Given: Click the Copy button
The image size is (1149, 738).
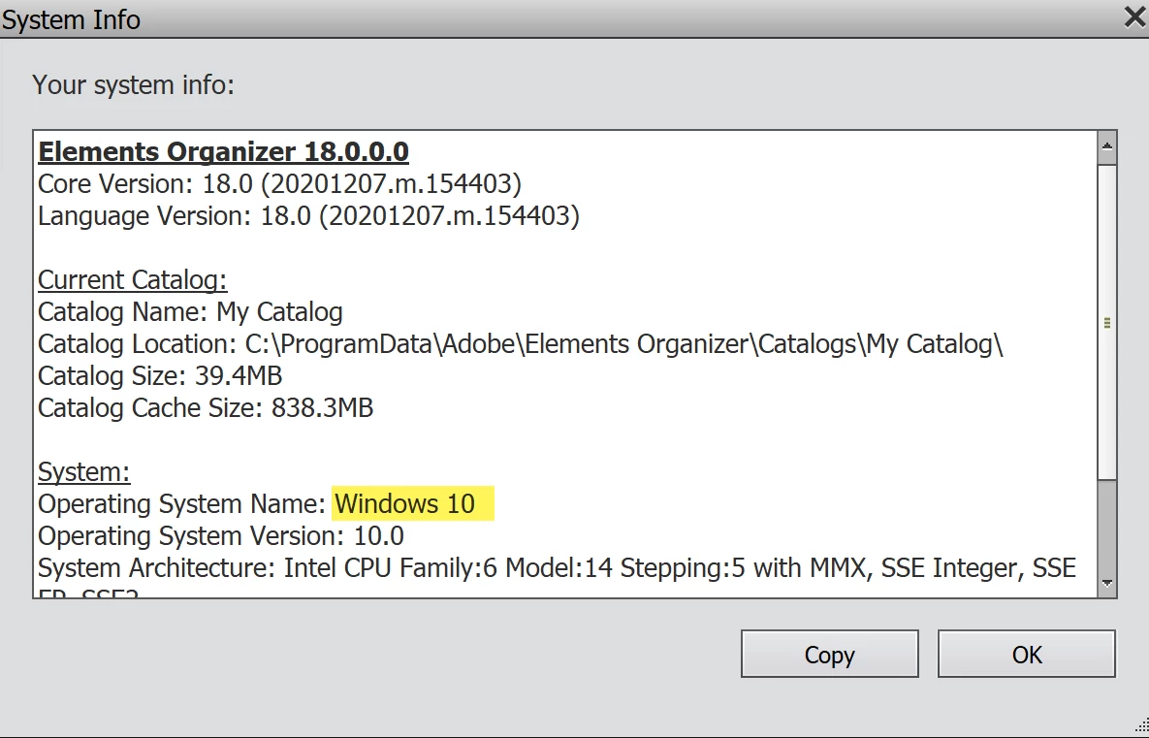Looking at the screenshot, I should (829, 654).
